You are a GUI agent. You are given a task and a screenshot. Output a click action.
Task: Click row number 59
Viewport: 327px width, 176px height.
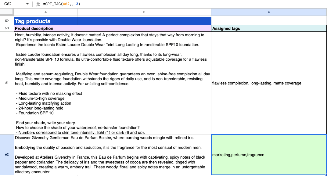click(x=7, y=21)
